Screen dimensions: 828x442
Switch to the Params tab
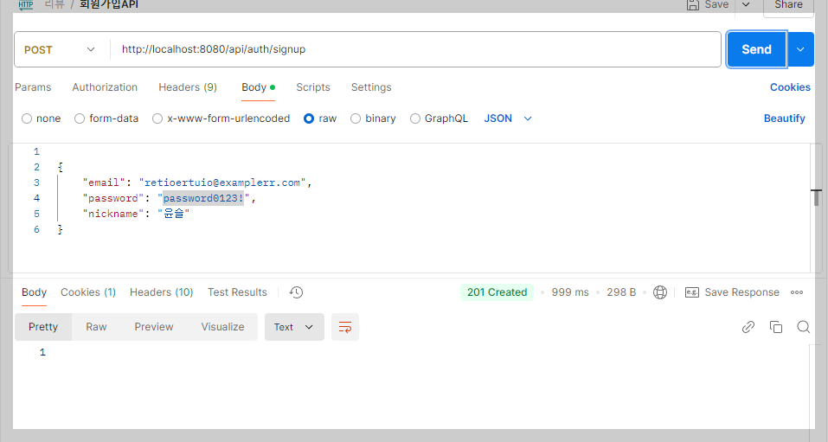[x=33, y=87]
